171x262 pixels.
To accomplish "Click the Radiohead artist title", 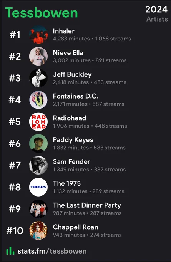I will pyautogui.click(x=70, y=118).
